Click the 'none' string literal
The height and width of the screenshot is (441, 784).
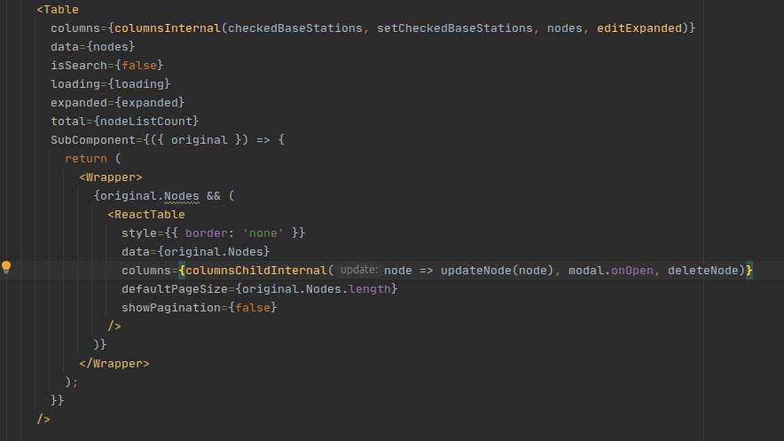[x=263, y=233]
